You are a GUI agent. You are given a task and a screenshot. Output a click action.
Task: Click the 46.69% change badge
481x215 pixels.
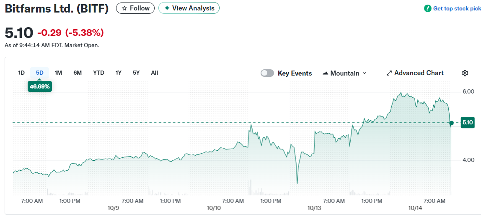pos(40,86)
